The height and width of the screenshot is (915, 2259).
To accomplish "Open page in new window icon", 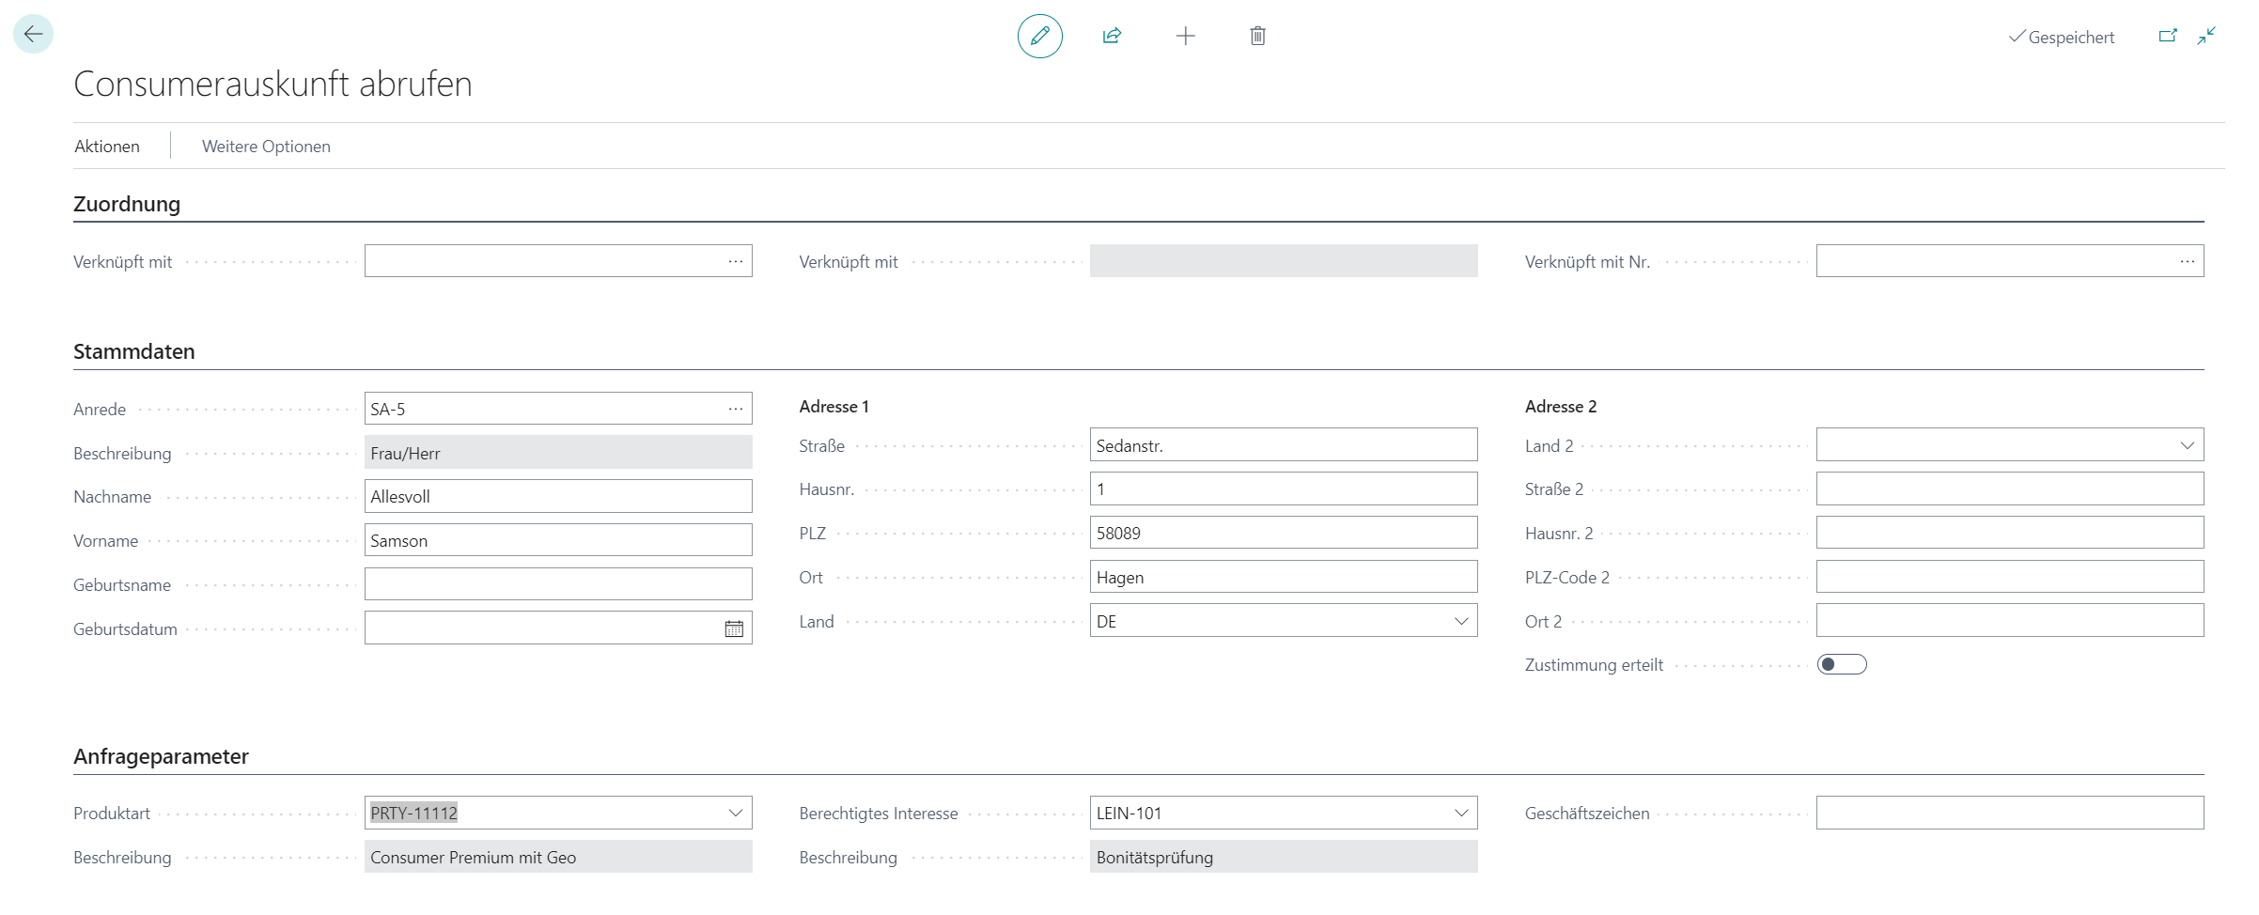I will click(2167, 37).
